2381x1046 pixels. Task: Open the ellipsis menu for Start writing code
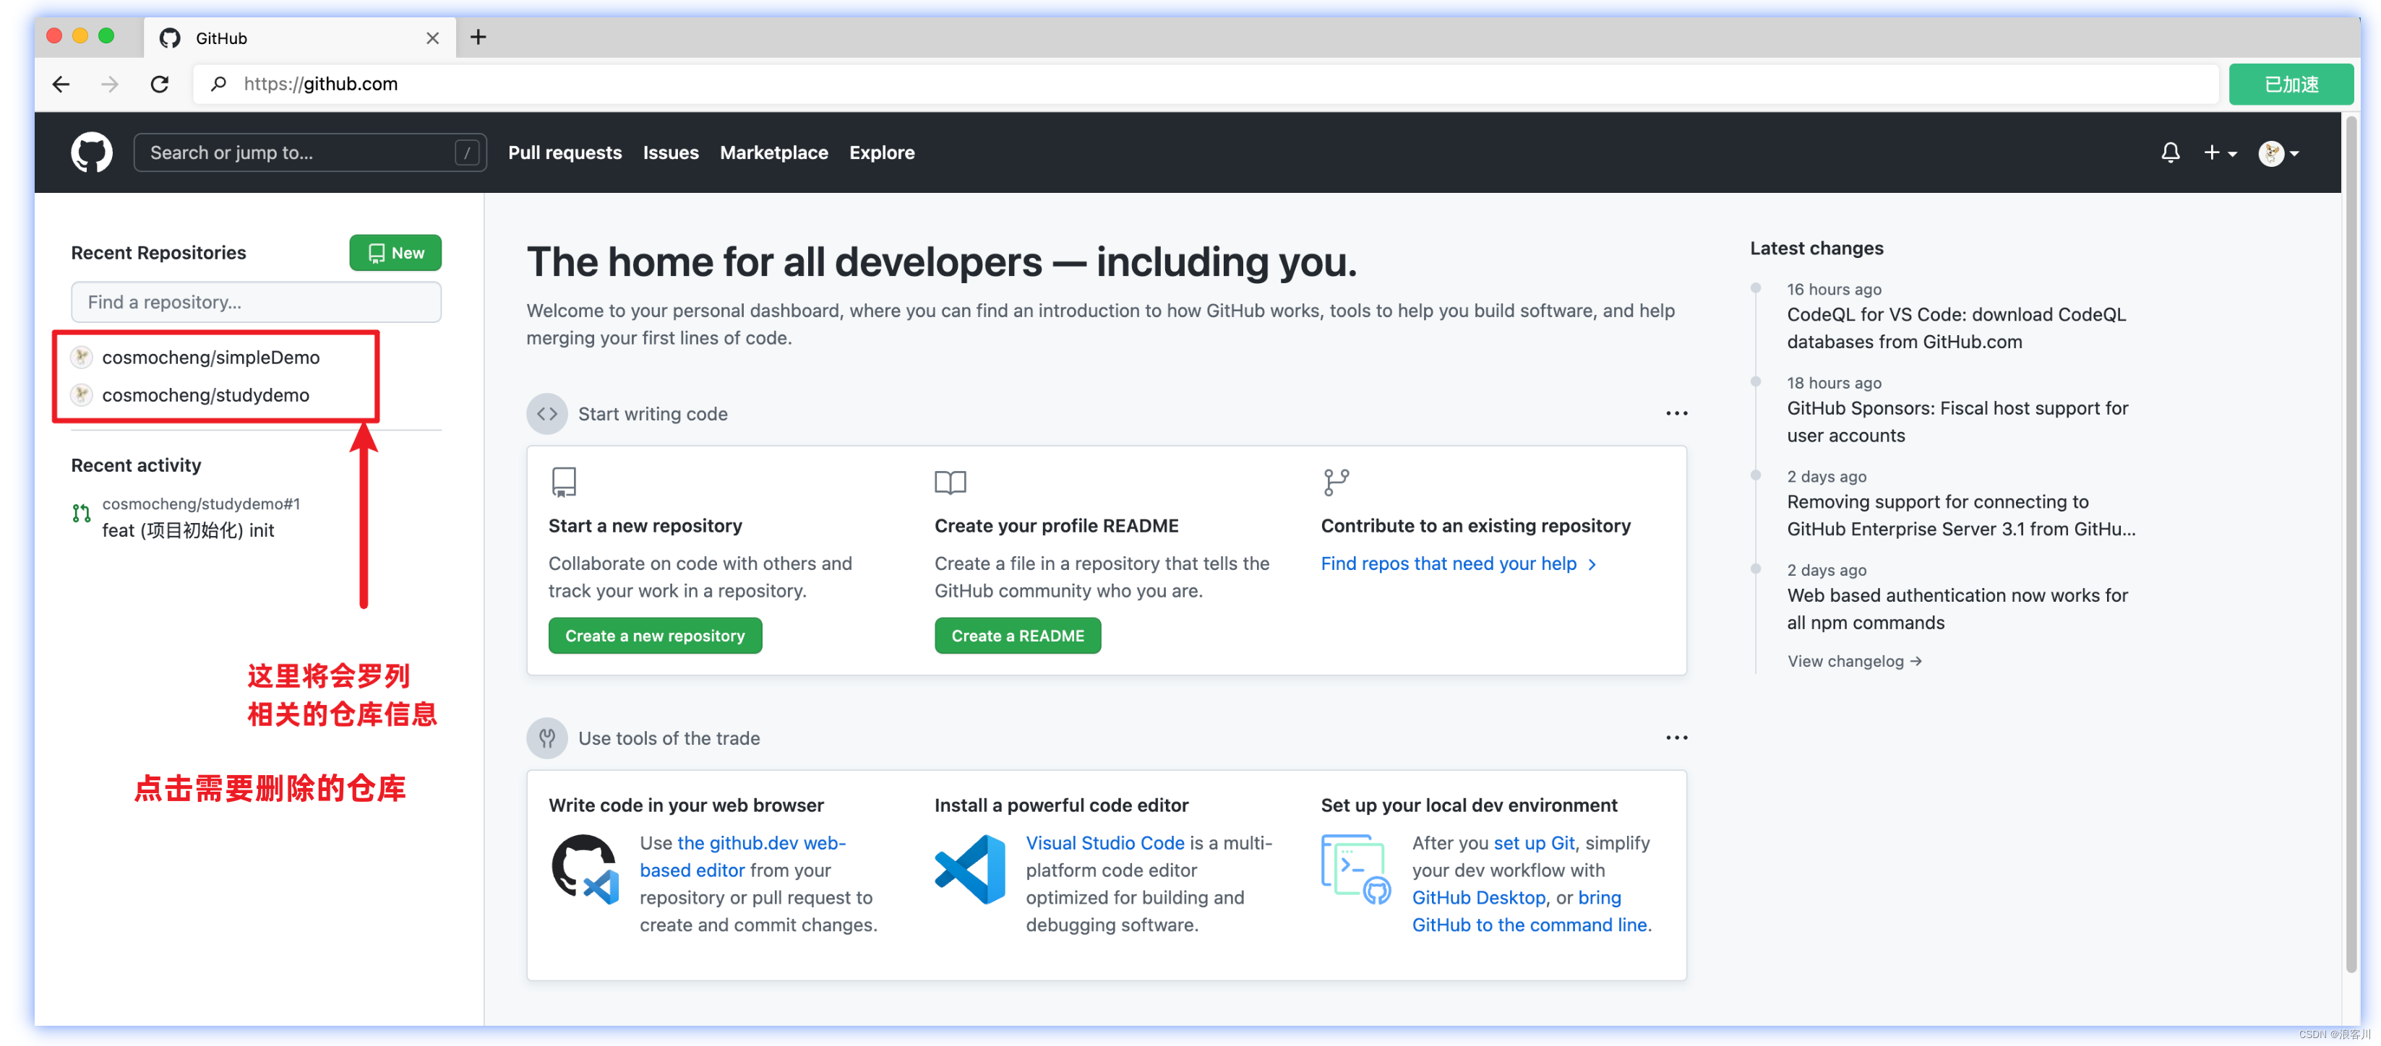coord(1676,414)
